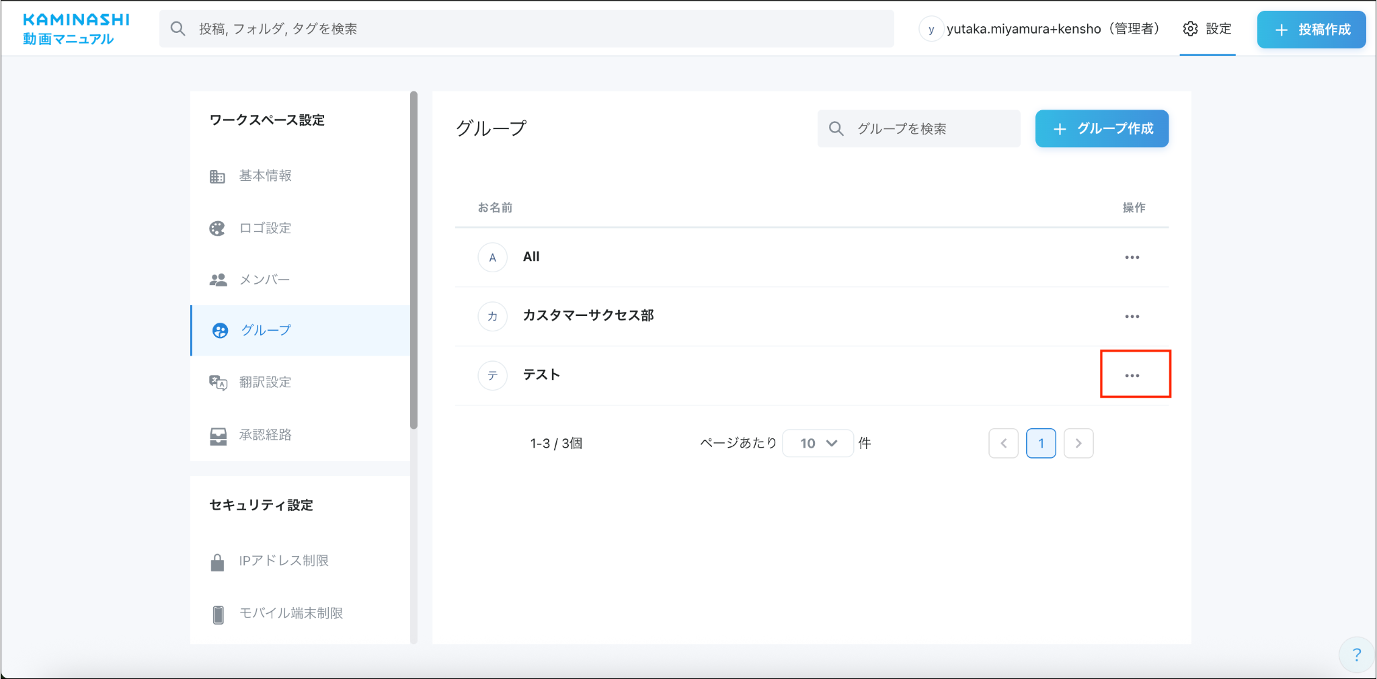Viewport: 1377px width, 679px height.
Task: Open IPアドレス制限 security setting
Action: [x=300, y=561]
